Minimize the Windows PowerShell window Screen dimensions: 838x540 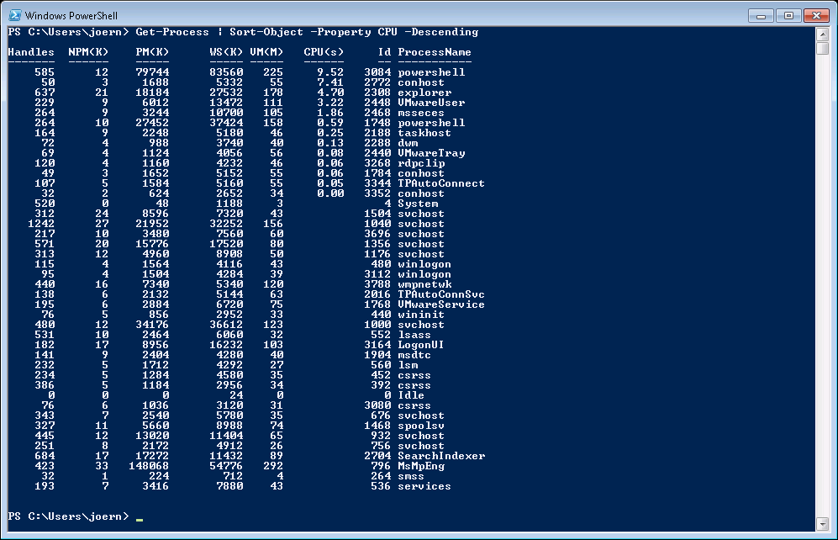tap(761, 15)
